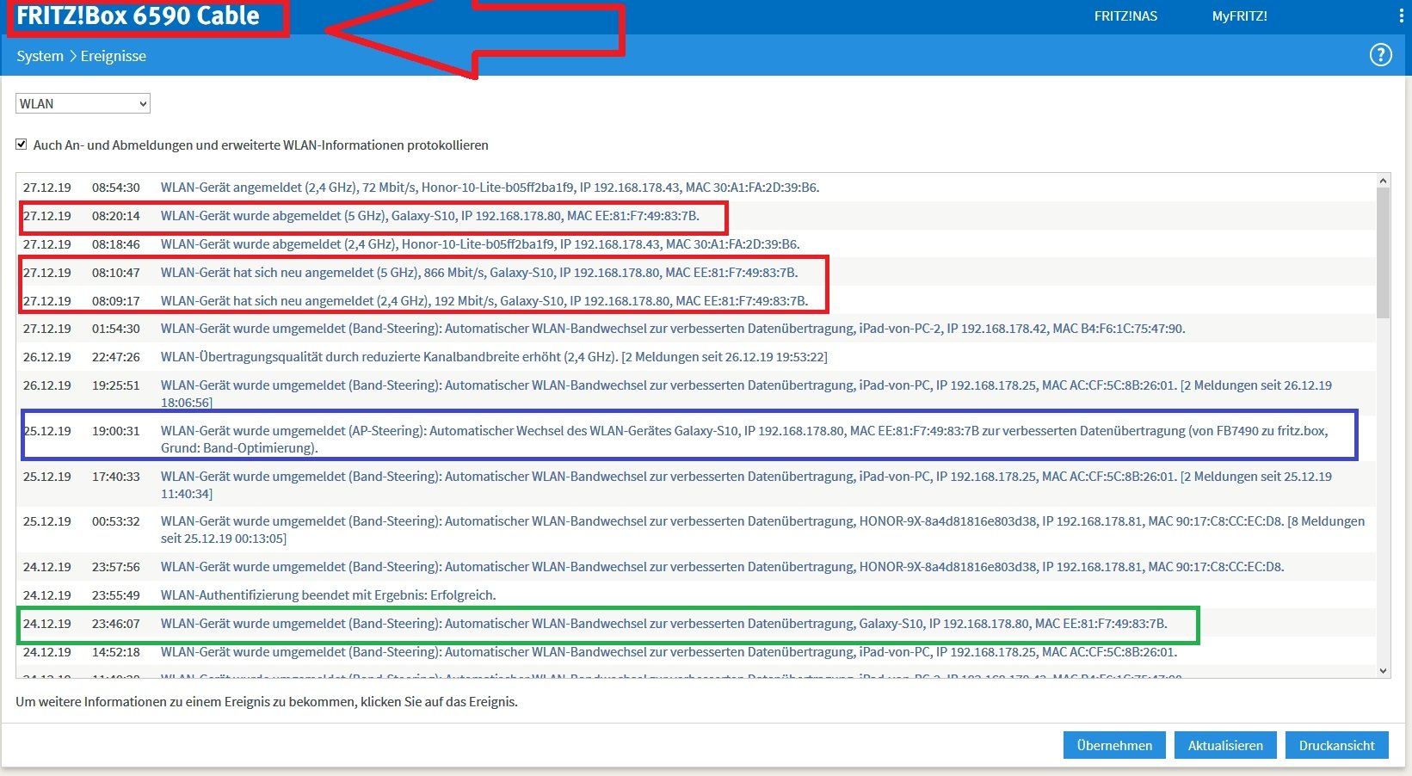Open MyFRITZ! from the header
This screenshot has height=776, width=1412.
click(x=1239, y=16)
